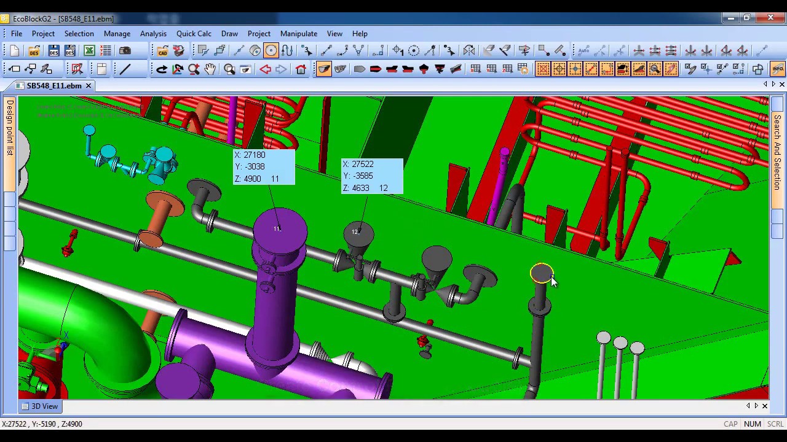Toggle the highlighted circle disc tool
Viewport: 787px width, 442px height.
click(x=271, y=51)
